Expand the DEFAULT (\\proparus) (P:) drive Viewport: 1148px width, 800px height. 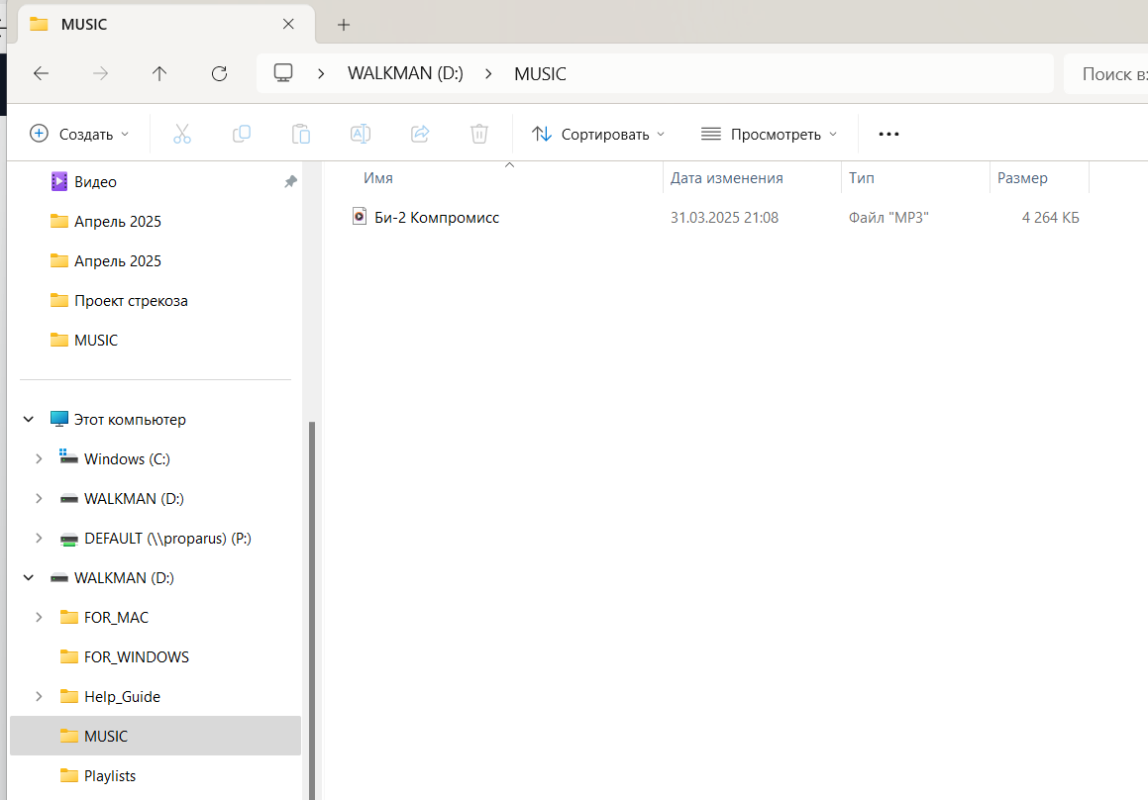(x=39, y=538)
